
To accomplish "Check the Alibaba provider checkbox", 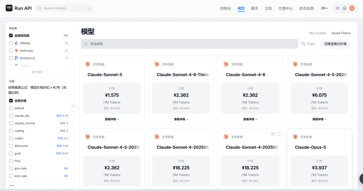I will tap(11, 43).
